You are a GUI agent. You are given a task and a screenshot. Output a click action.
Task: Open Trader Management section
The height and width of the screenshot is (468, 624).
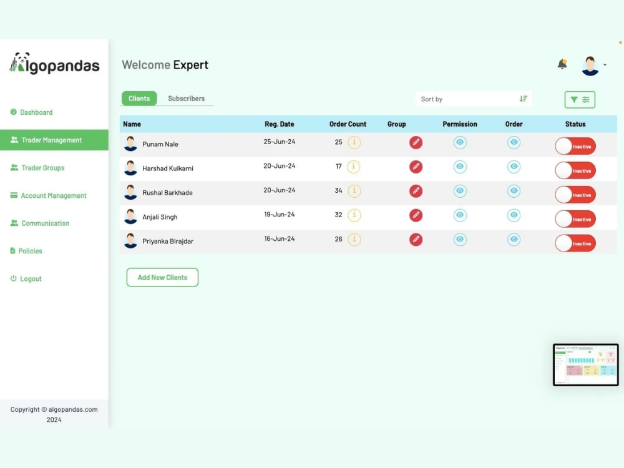(54, 140)
